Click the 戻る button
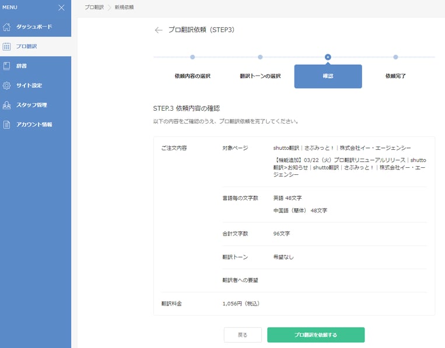 click(243, 335)
